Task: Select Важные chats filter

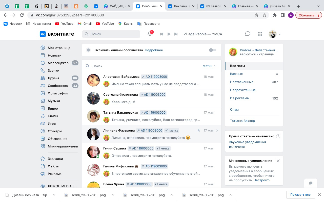Action: click(254, 74)
